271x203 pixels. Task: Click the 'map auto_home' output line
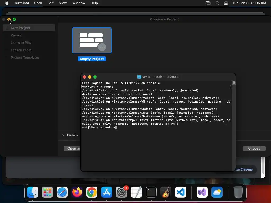click(150, 116)
